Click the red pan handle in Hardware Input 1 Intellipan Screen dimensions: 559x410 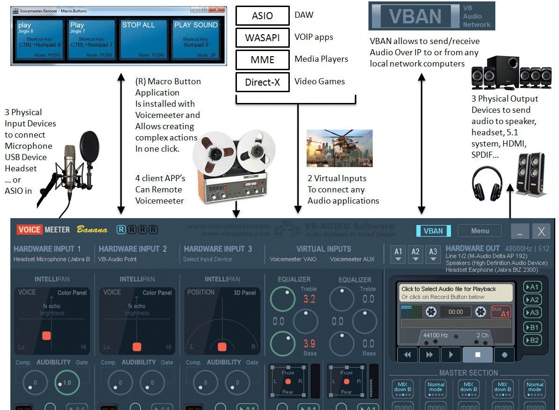pos(46,336)
